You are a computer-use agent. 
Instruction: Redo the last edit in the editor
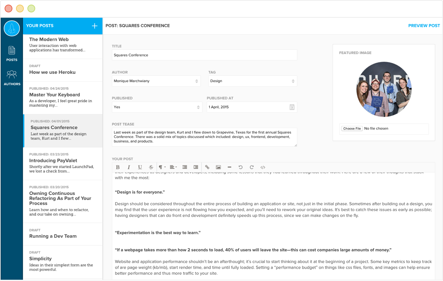click(x=252, y=167)
